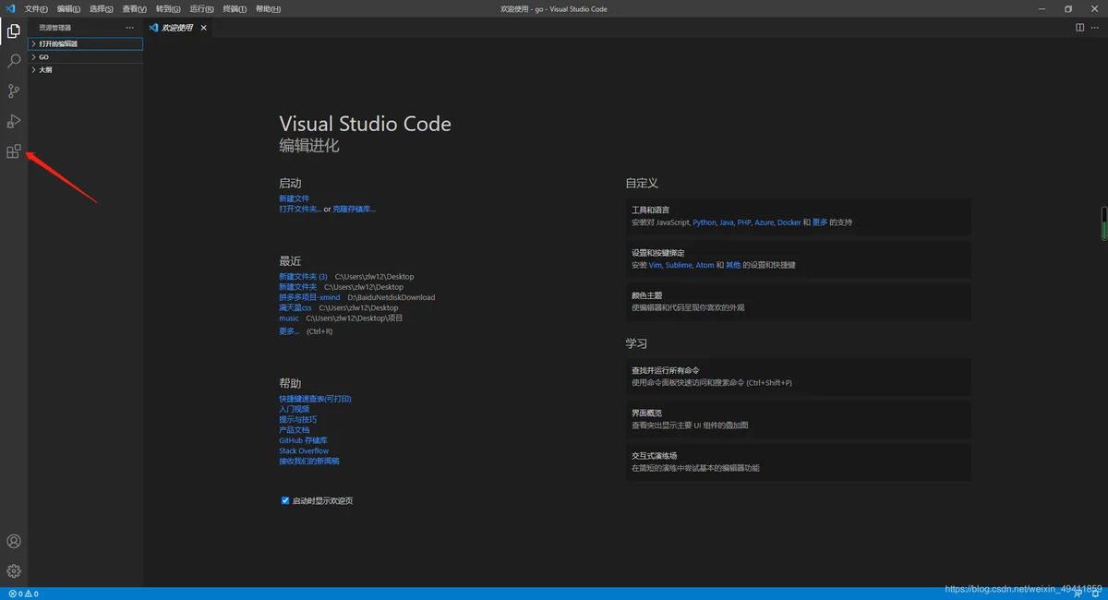Open the 编辑(E) menu

[x=68, y=8]
